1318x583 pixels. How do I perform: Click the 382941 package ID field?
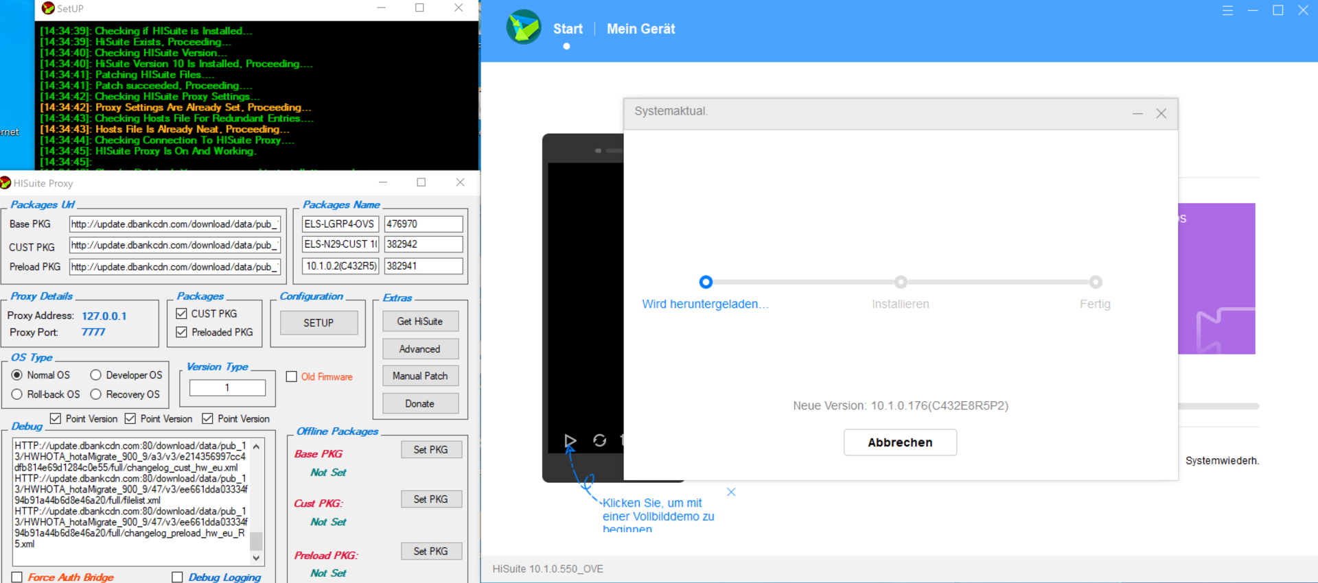coord(424,266)
